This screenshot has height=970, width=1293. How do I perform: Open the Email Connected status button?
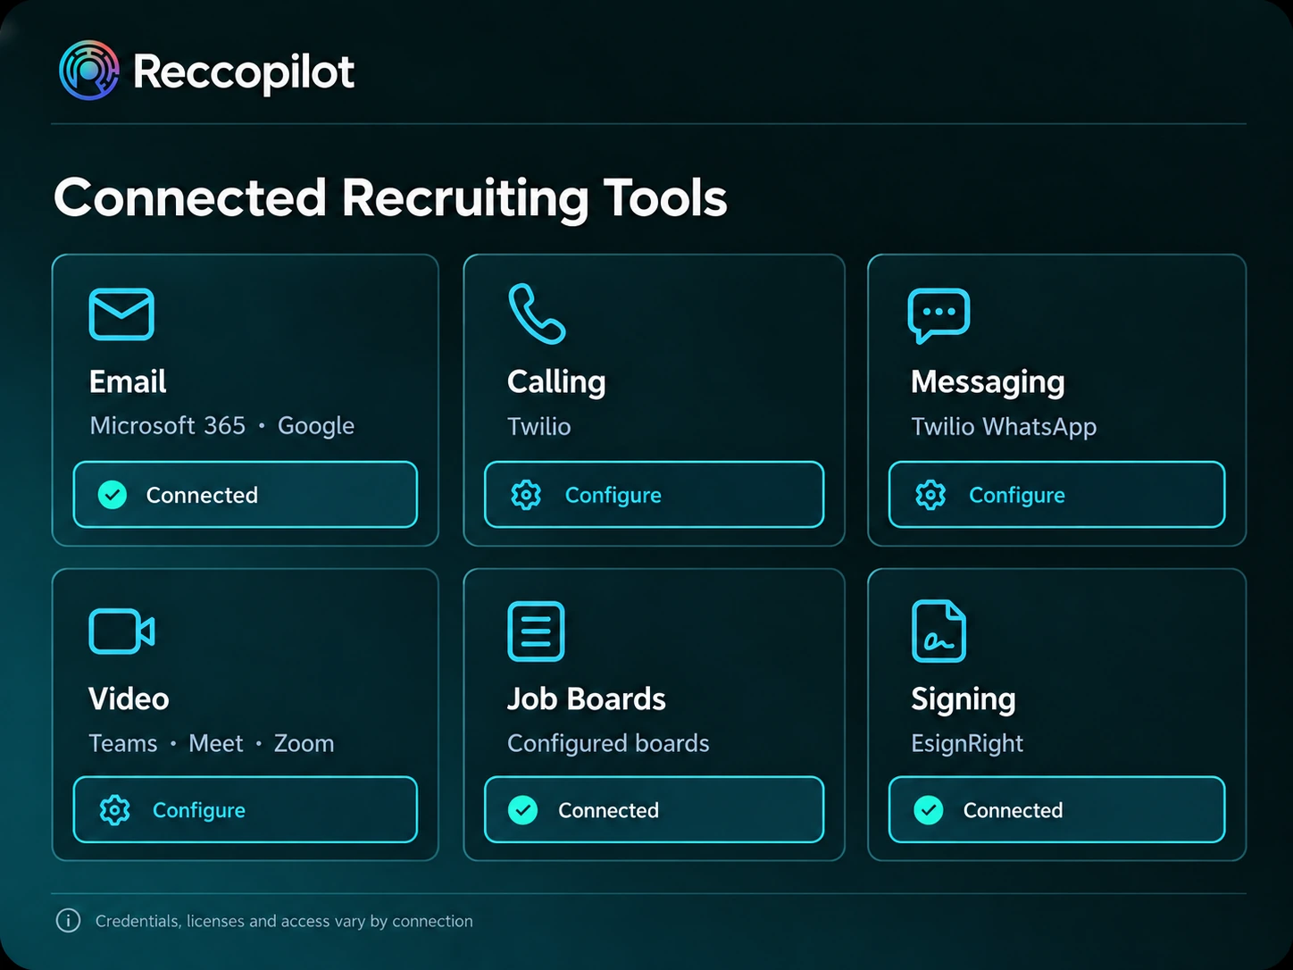[246, 495]
